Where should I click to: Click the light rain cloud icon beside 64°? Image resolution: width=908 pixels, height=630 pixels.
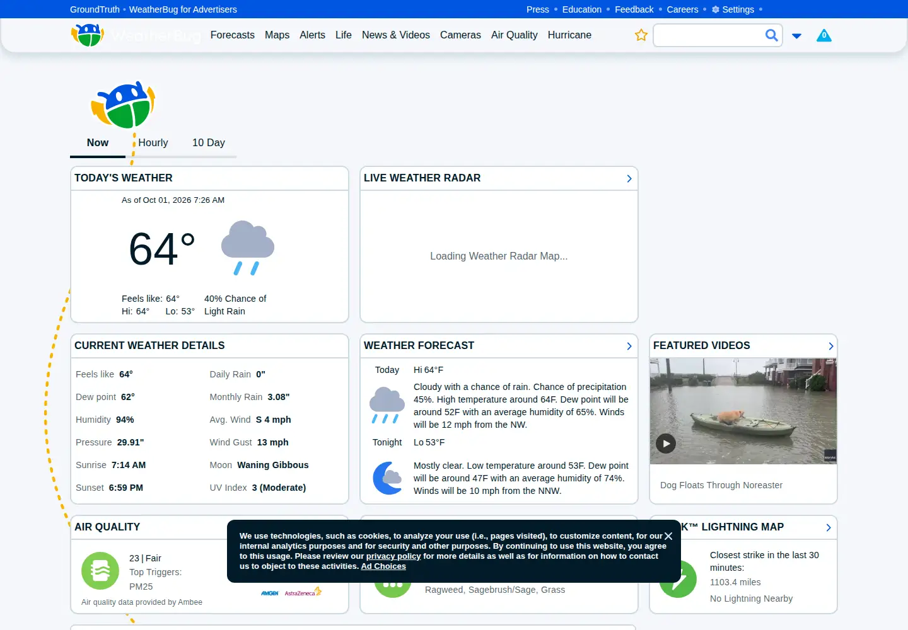point(248,248)
